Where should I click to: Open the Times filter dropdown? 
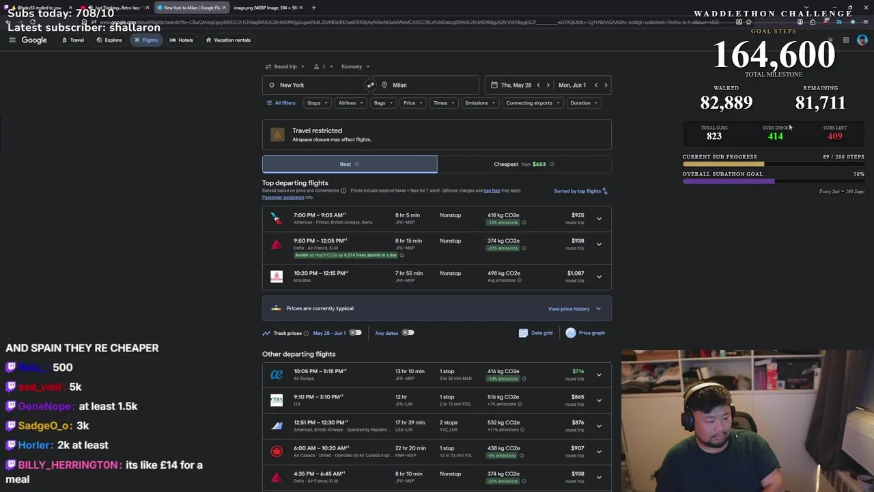444,103
